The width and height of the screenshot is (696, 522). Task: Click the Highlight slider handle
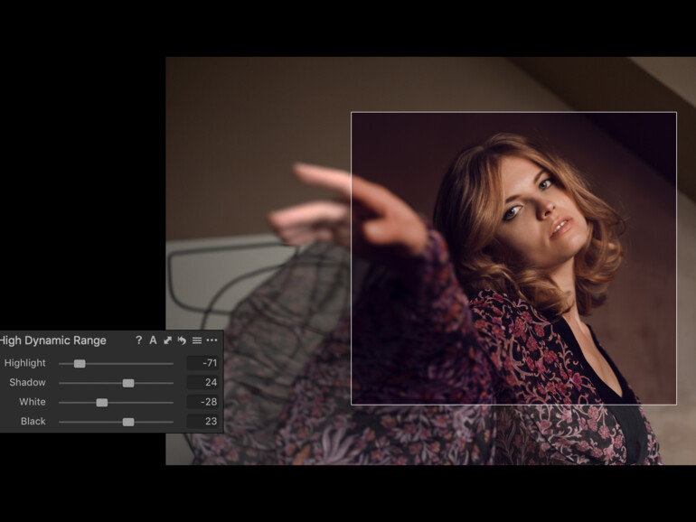point(80,364)
